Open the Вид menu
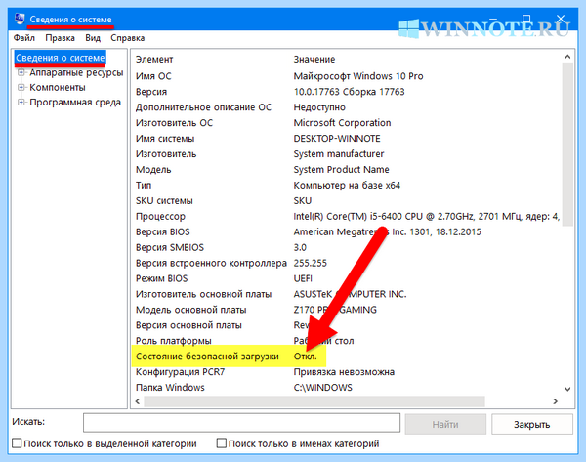586x462 pixels. click(x=93, y=38)
